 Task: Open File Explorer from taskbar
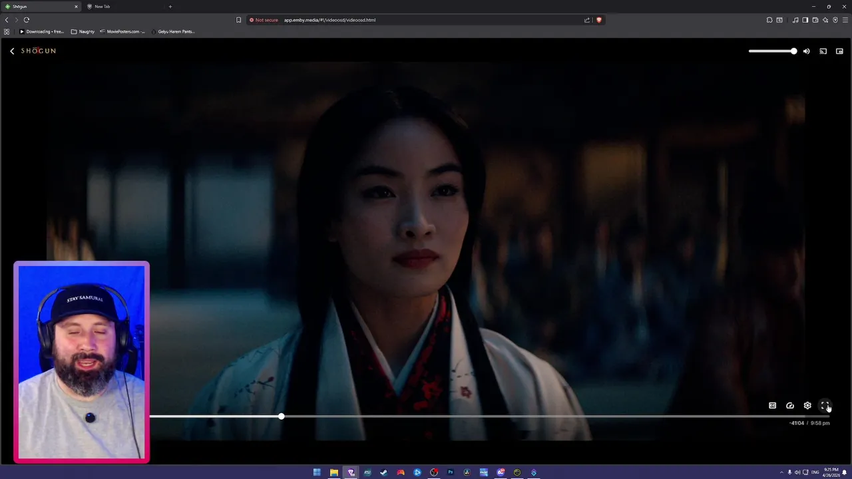pyautogui.click(x=334, y=472)
